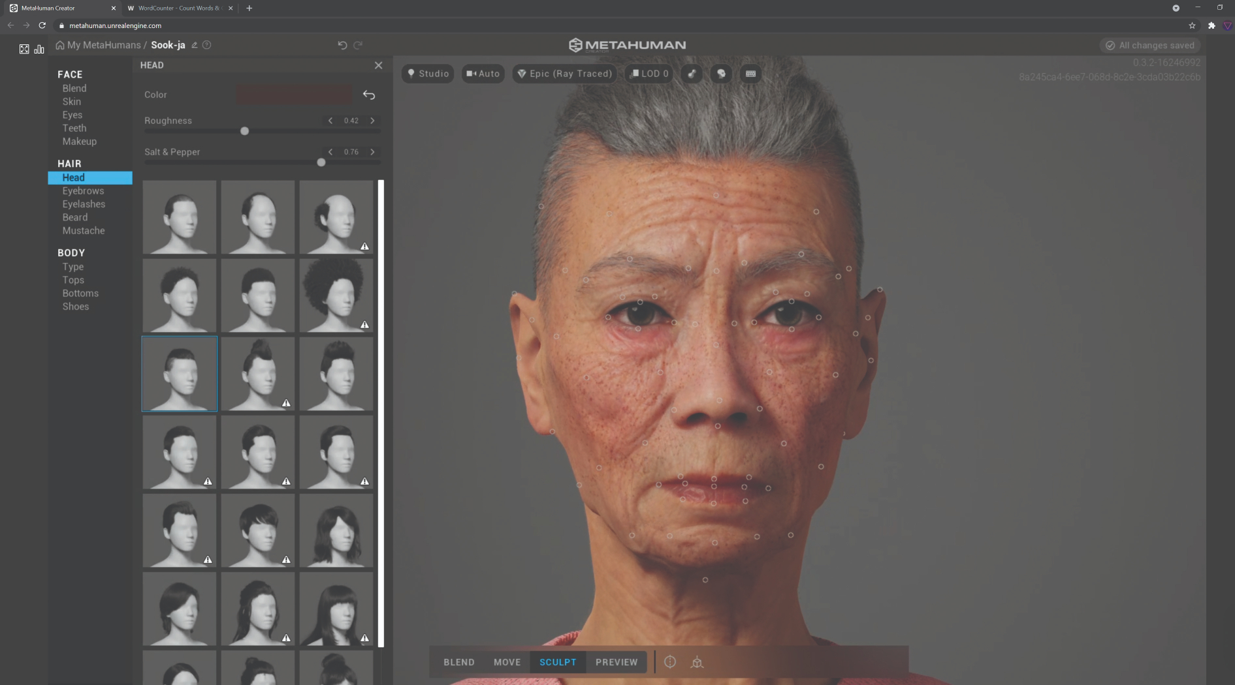This screenshot has height=685, width=1235.
Task: Open the help question mark icon
Action: (207, 45)
